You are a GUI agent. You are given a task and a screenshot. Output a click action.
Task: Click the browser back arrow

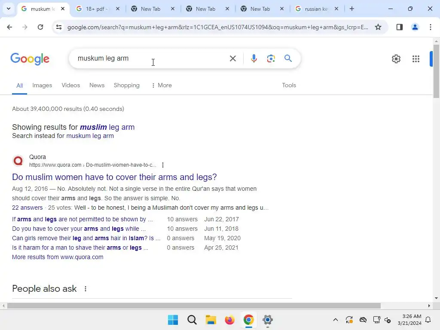click(x=9, y=27)
